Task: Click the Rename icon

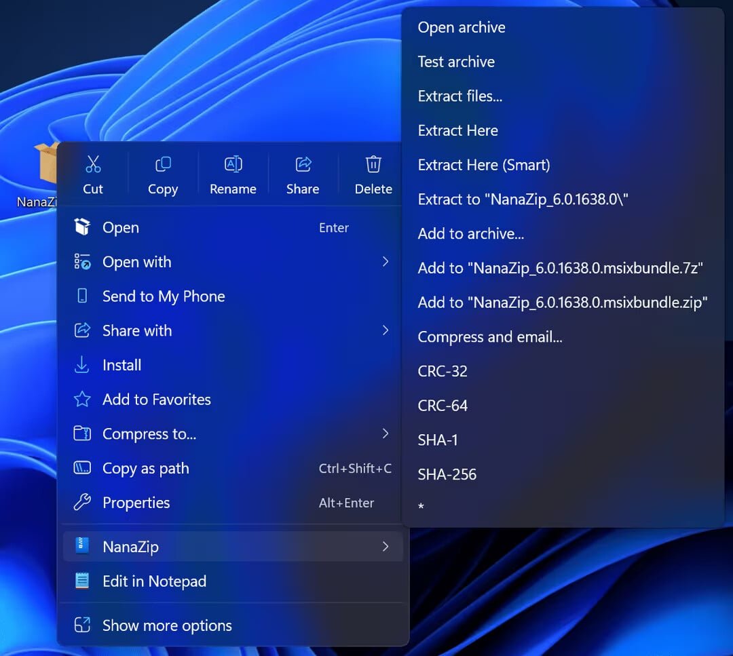Action: pos(233,164)
